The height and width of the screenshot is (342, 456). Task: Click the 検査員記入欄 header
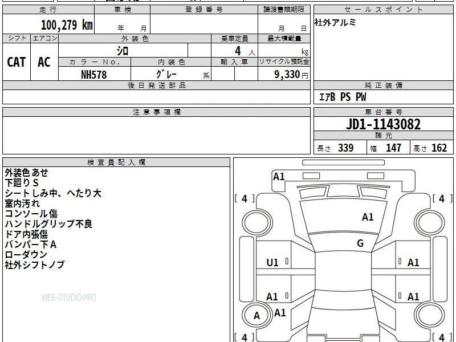click(116, 162)
